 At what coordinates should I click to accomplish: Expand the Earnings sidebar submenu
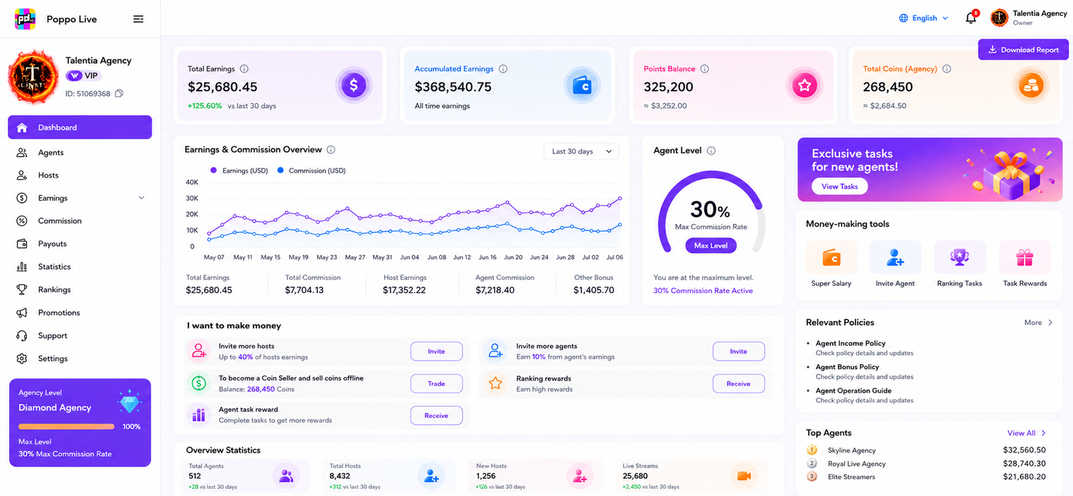click(x=142, y=198)
